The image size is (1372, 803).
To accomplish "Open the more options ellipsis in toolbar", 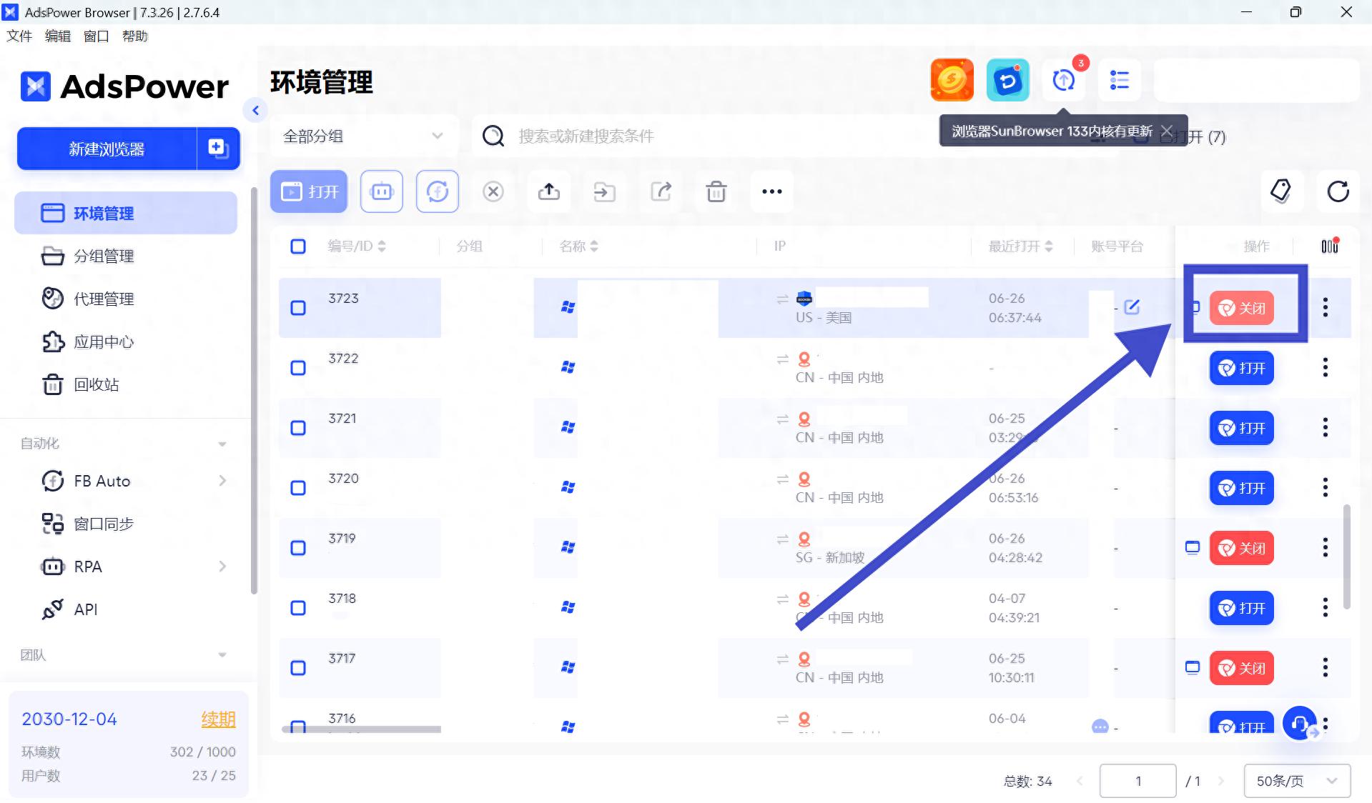I will [x=771, y=191].
